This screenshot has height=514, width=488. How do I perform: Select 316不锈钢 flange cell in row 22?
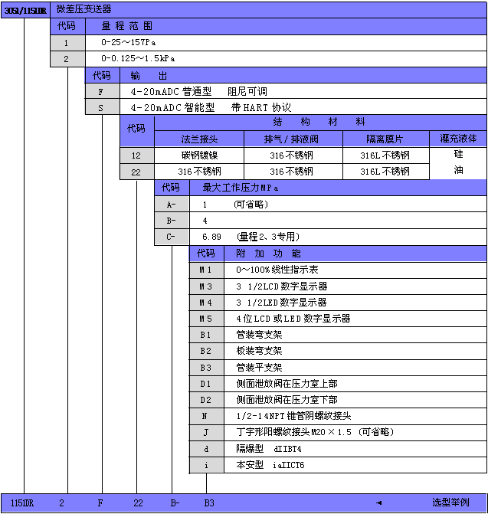point(199,172)
